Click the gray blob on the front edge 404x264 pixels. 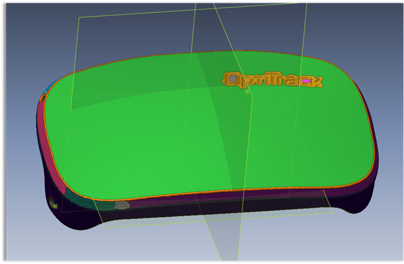point(122,205)
